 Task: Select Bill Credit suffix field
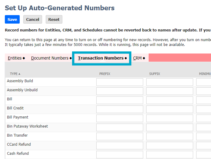coord(170,109)
